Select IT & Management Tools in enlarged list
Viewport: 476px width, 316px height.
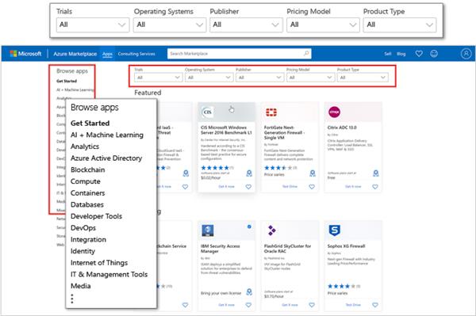(x=109, y=275)
